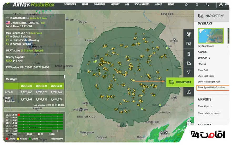Image resolution: width=232 pixels, height=145 pixels.
Task: Open the flight list icon in sidebar
Action: pos(189,44)
